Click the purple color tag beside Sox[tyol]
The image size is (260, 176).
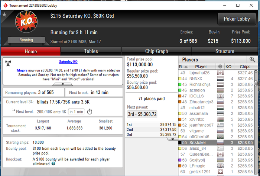tap(180, 160)
